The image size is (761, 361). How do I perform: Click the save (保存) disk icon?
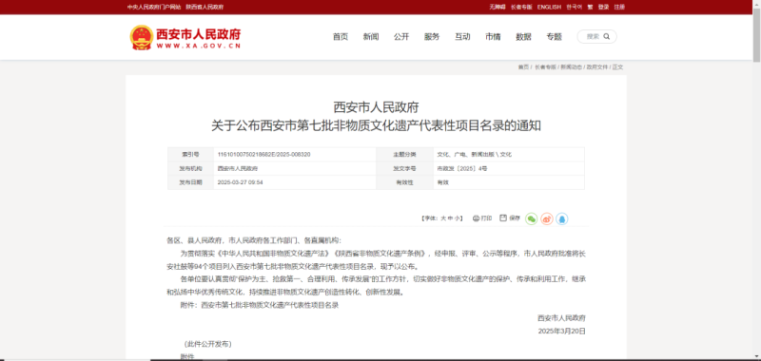tap(503, 218)
